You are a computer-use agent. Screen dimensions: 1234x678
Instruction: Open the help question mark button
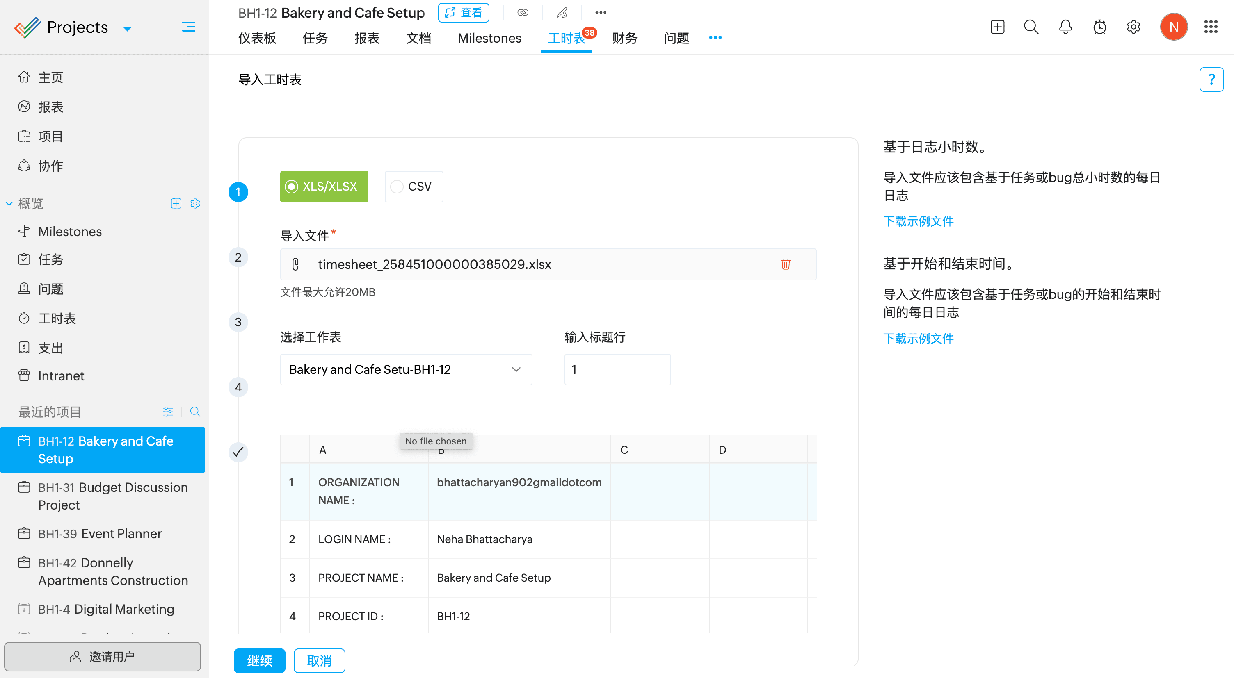click(x=1211, y=80)
